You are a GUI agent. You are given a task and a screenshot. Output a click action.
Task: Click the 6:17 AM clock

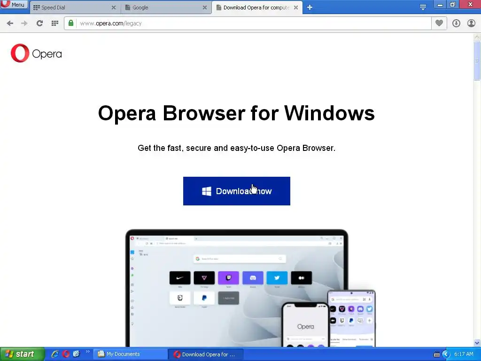coord(464,354)
